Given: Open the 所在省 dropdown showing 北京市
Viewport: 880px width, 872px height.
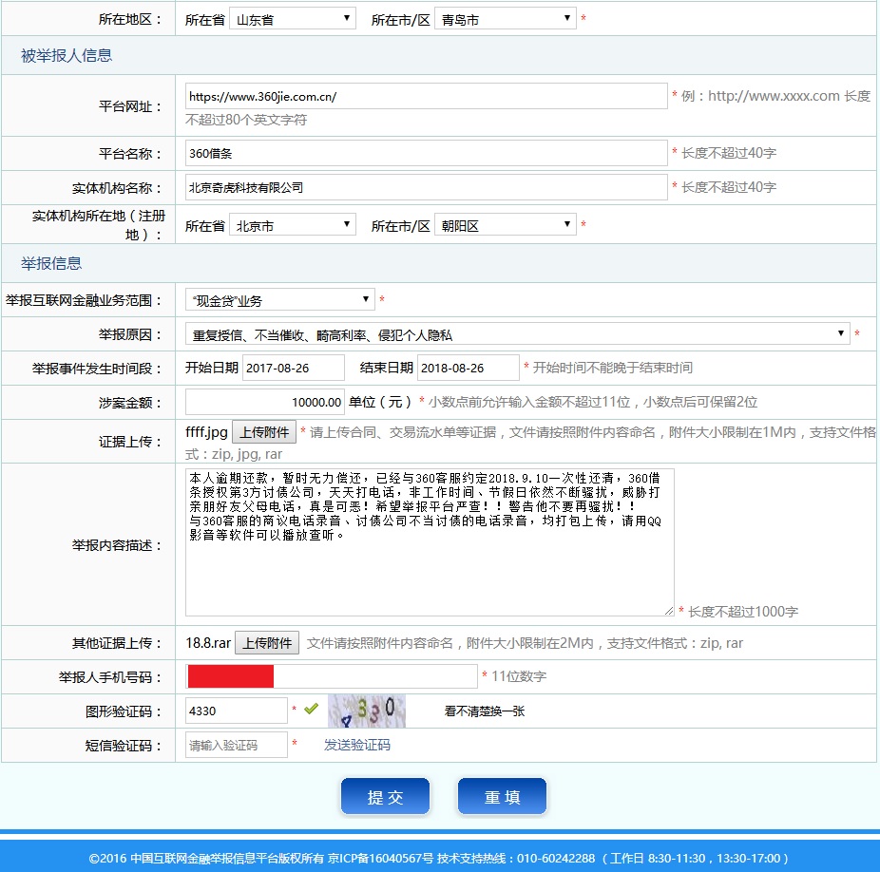Looking at the screenshot, I should pos(293,225).
